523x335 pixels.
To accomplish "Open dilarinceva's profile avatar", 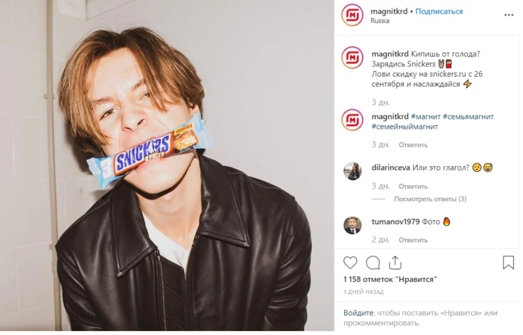I will click(352, 171).
